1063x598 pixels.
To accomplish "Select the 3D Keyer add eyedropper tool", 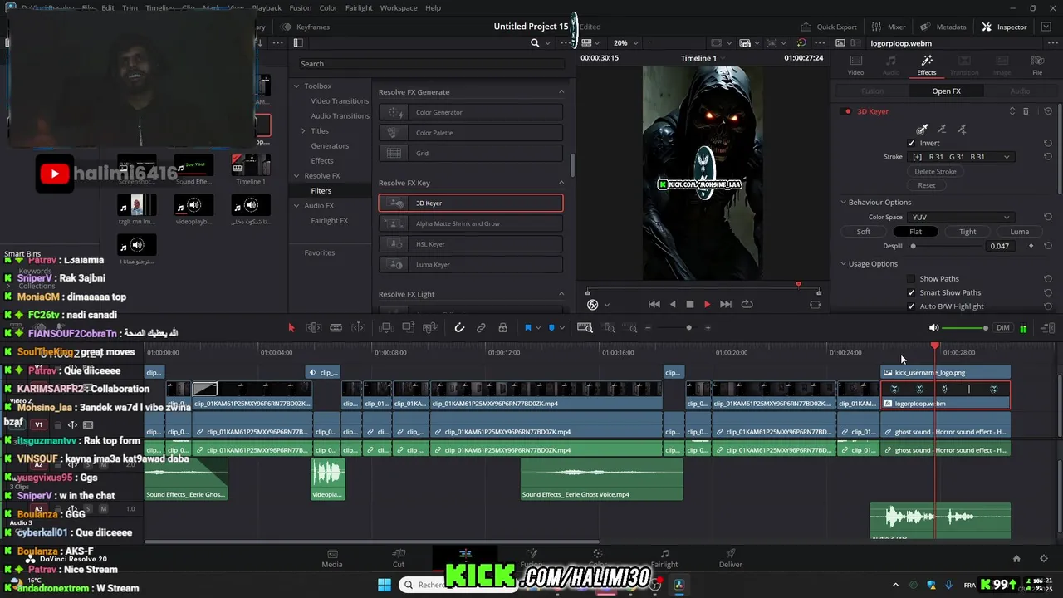I will 962,130.
